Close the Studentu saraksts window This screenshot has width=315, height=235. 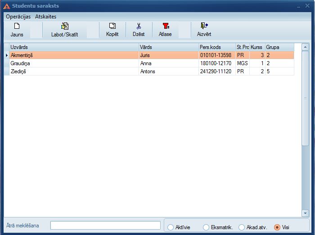coord(307,5)
